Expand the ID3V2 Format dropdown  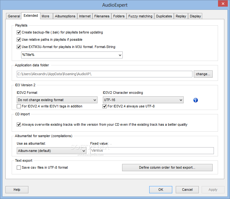pyautogui.click(x=57, y=100)
